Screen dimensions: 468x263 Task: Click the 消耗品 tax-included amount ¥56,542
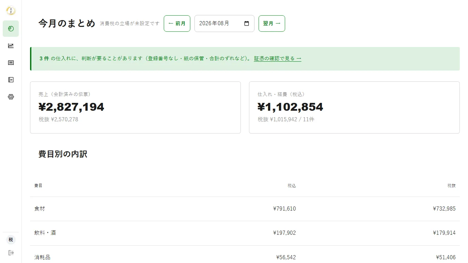[x=286, y=257]
